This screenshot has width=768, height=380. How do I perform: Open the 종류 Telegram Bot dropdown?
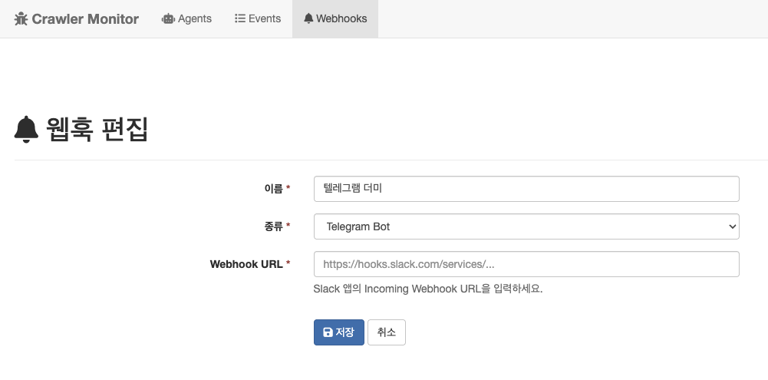click(526, 226)
